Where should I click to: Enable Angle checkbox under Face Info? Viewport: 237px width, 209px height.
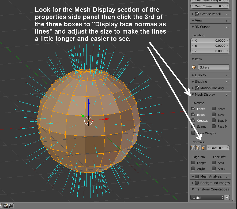click(x=214, y=168)
